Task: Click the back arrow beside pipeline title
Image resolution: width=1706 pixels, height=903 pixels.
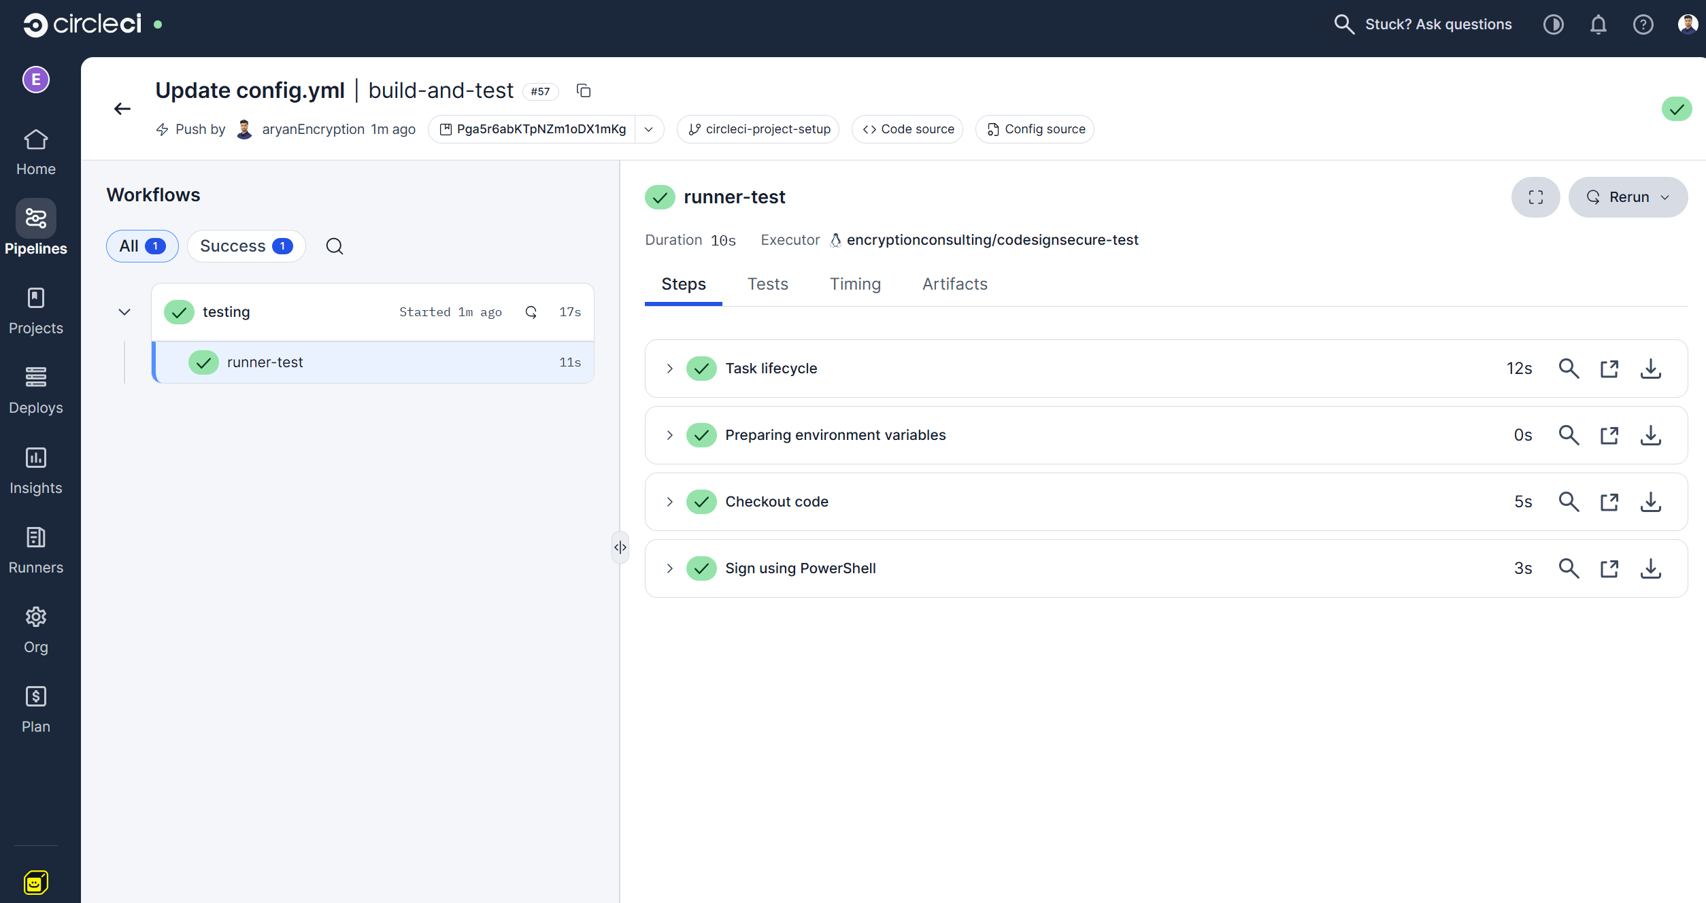Action: tap(122, 109)
